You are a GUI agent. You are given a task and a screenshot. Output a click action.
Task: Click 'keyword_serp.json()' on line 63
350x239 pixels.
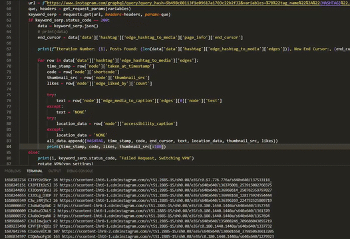[x=76, y=26]
